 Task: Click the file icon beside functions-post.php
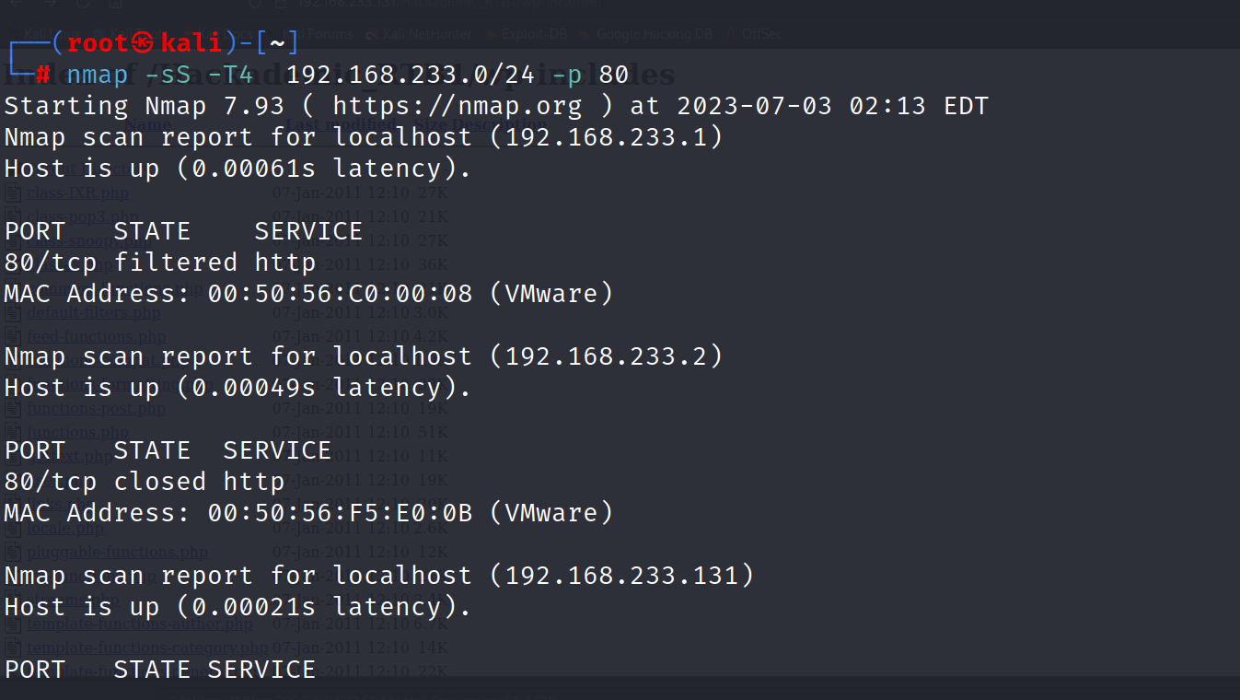coord(13,408)
